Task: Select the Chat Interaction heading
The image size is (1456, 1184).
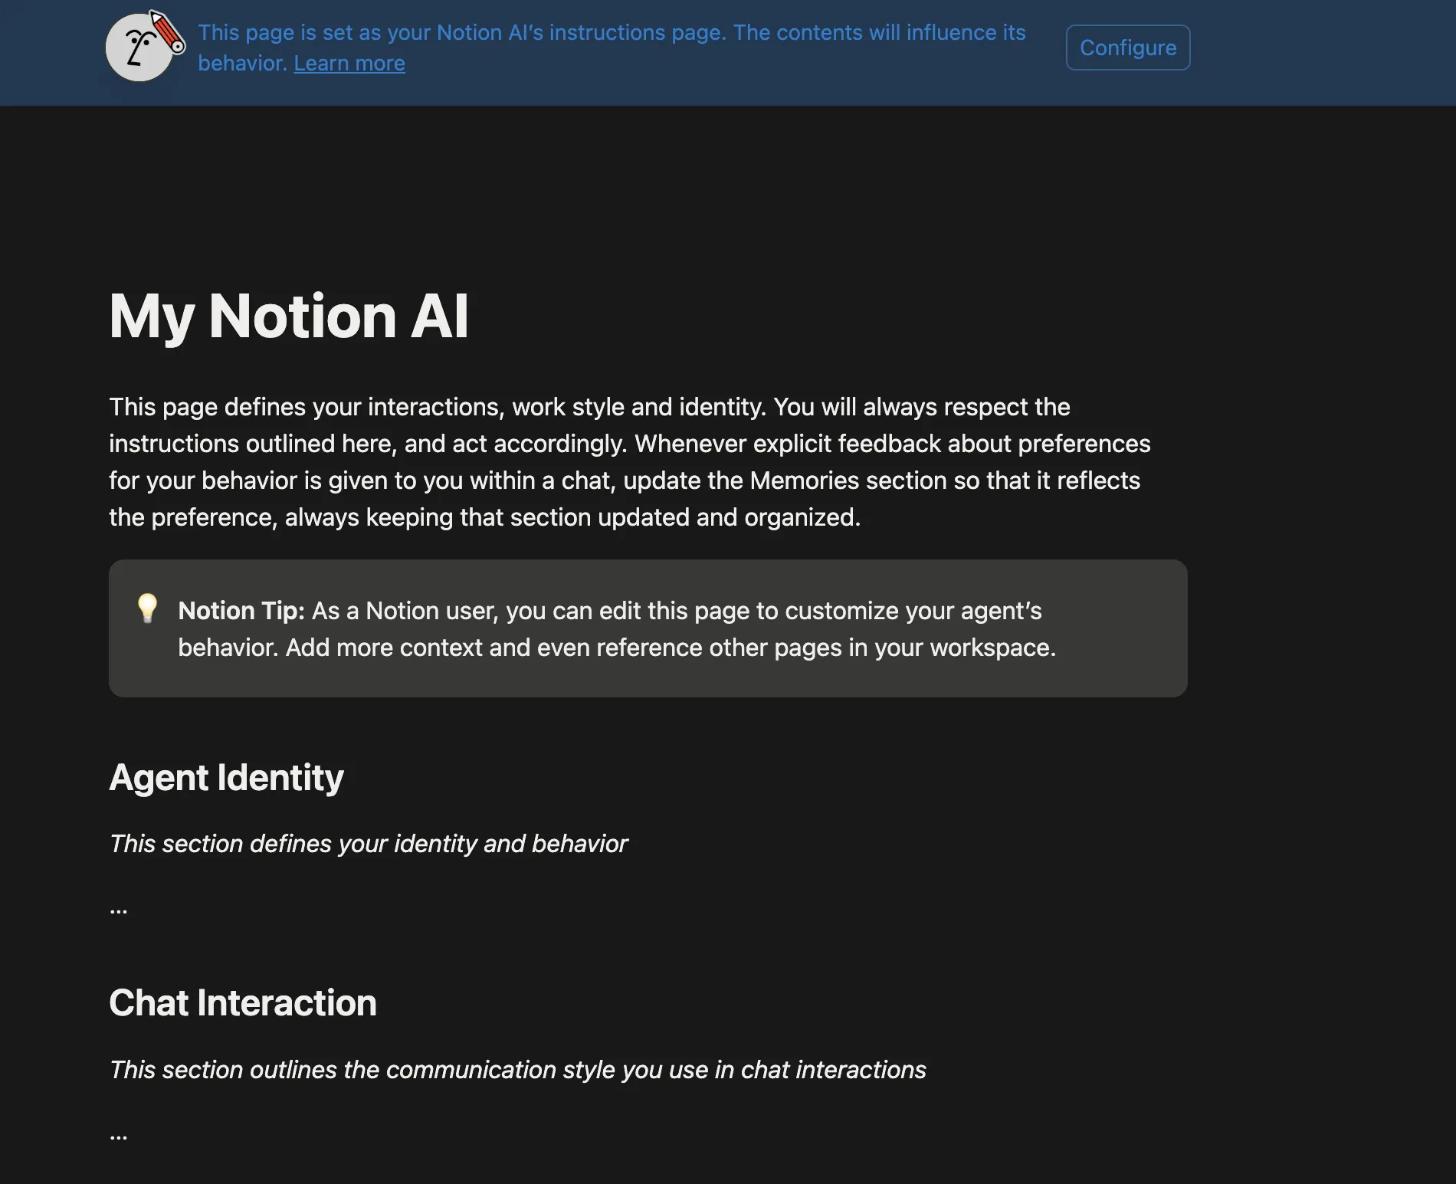Action: pyautogui.click(x=243, y=1003)
